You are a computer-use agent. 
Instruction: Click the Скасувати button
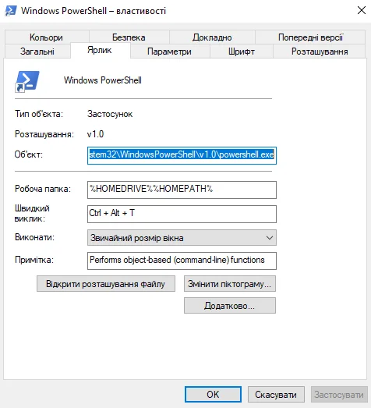pos(276,395)
